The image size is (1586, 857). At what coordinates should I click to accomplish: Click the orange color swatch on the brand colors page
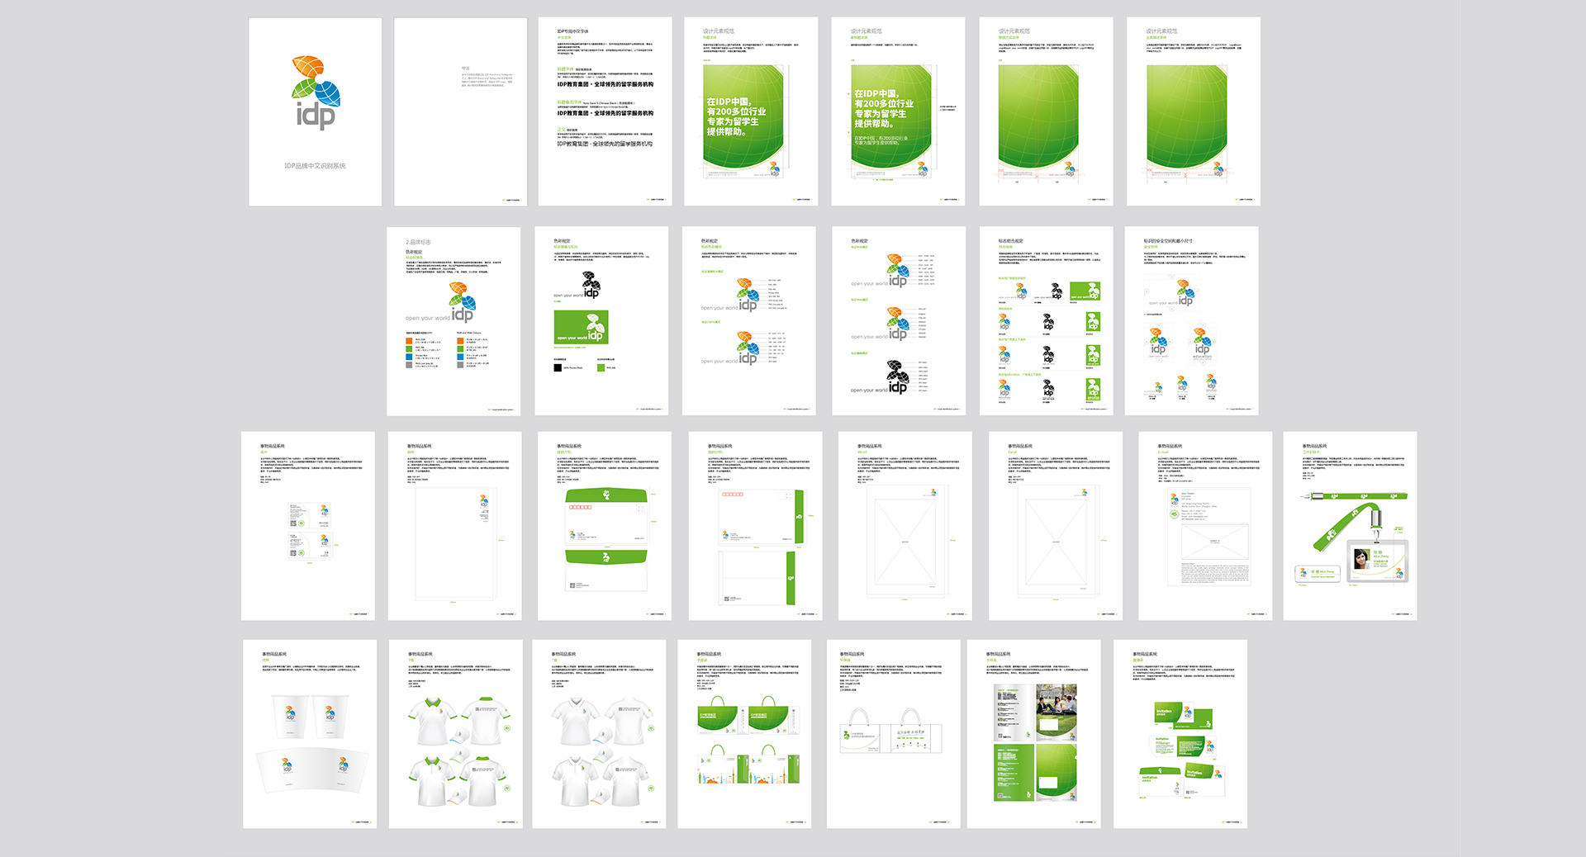409,340
